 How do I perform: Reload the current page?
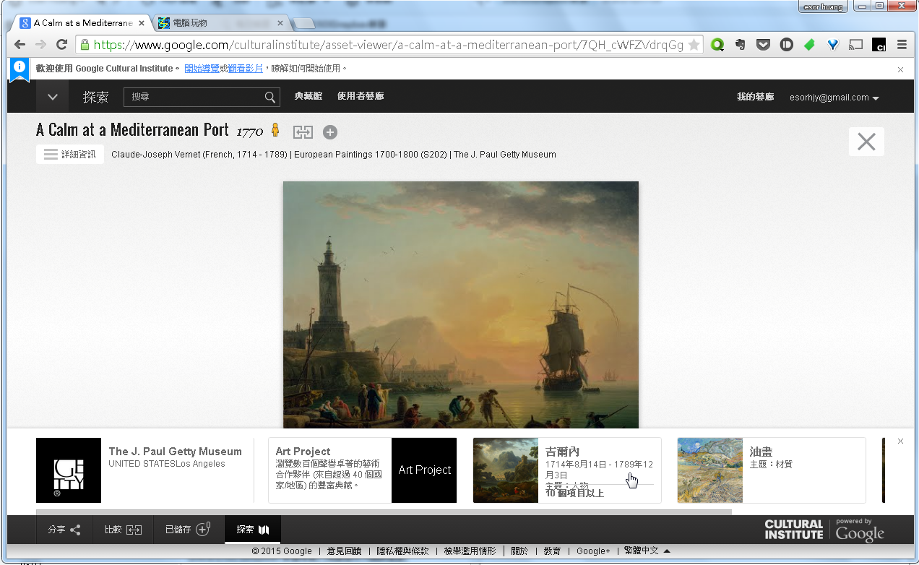[x=62, y=45]
